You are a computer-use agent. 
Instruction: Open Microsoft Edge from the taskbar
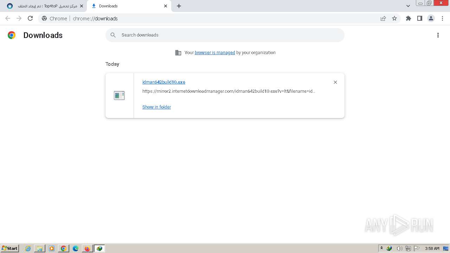click(76, 248)
